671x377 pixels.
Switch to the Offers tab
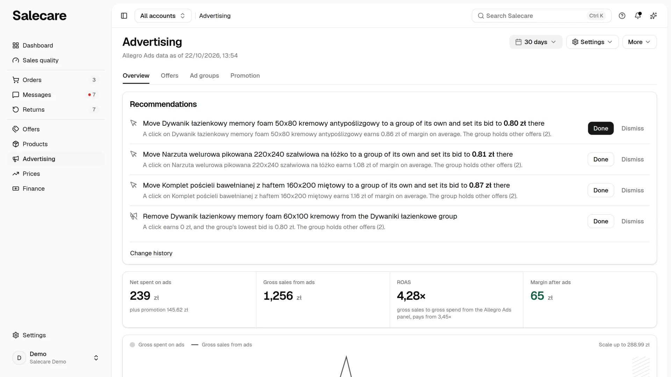click(x=169, y=76)
